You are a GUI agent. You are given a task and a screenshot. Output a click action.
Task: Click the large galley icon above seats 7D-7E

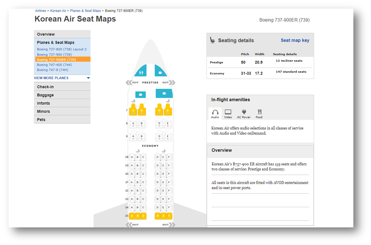[x=164, y=94]
